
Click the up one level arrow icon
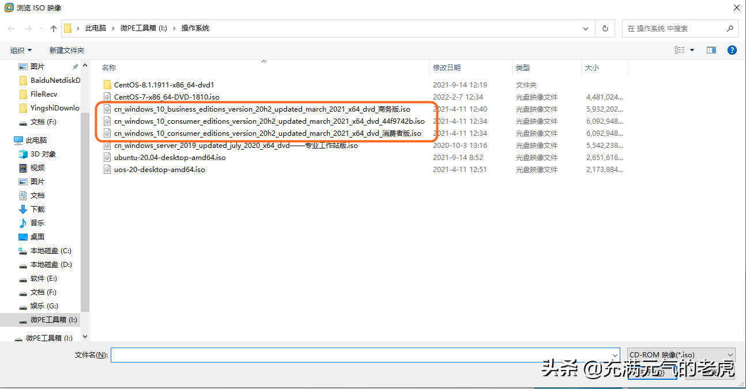(x=54, y=28)
